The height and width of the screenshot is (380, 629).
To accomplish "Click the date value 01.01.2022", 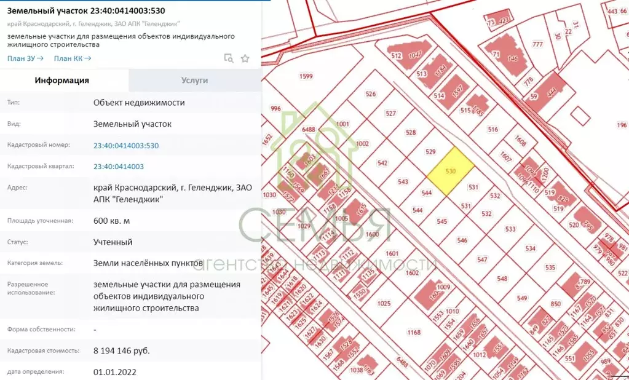I will click(x=115, y=373).
